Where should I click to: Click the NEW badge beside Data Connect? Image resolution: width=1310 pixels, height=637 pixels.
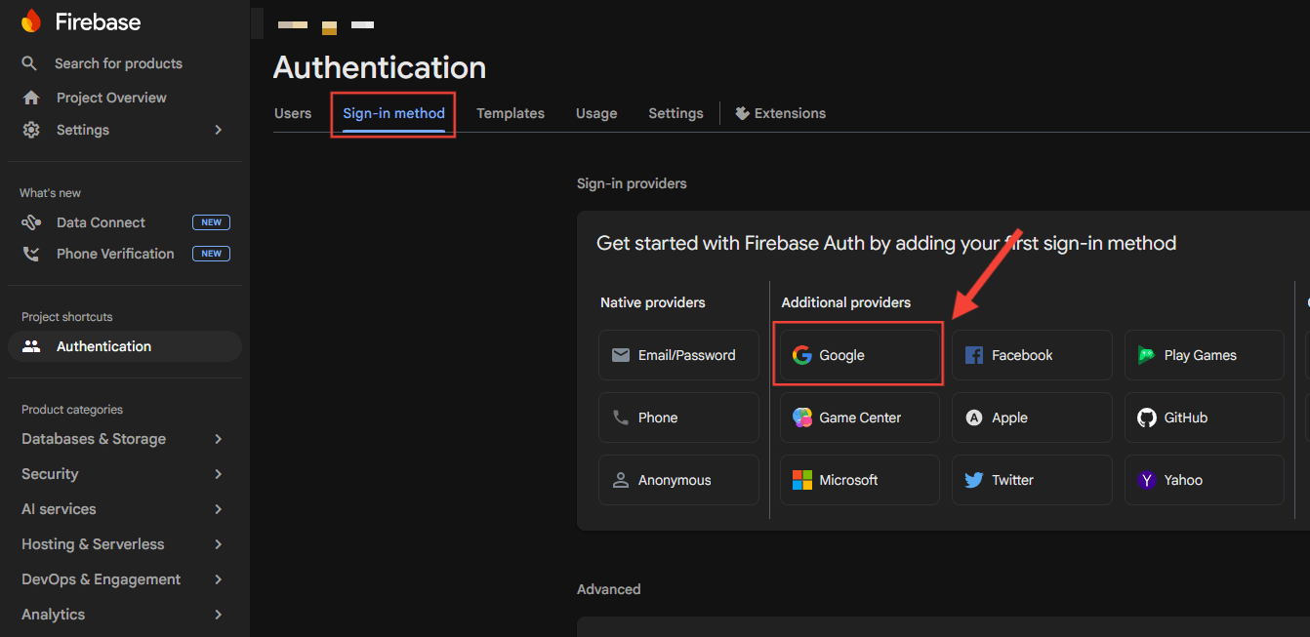click(212, 222)
